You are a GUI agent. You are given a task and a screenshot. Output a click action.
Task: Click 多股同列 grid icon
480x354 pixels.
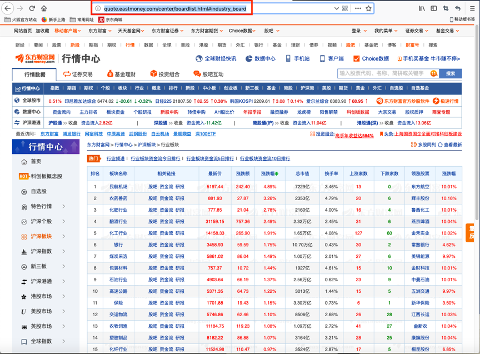(x=423, y=144)
